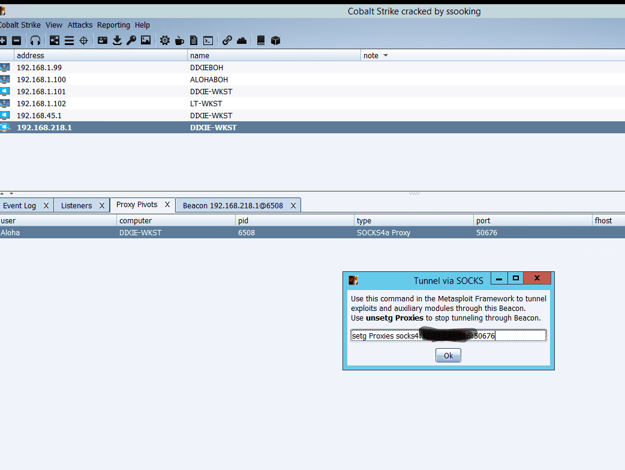Close the Proxy Pivots tab
Image resolution: width=625 pixels, height=470 pixels.
pos(167,204)
